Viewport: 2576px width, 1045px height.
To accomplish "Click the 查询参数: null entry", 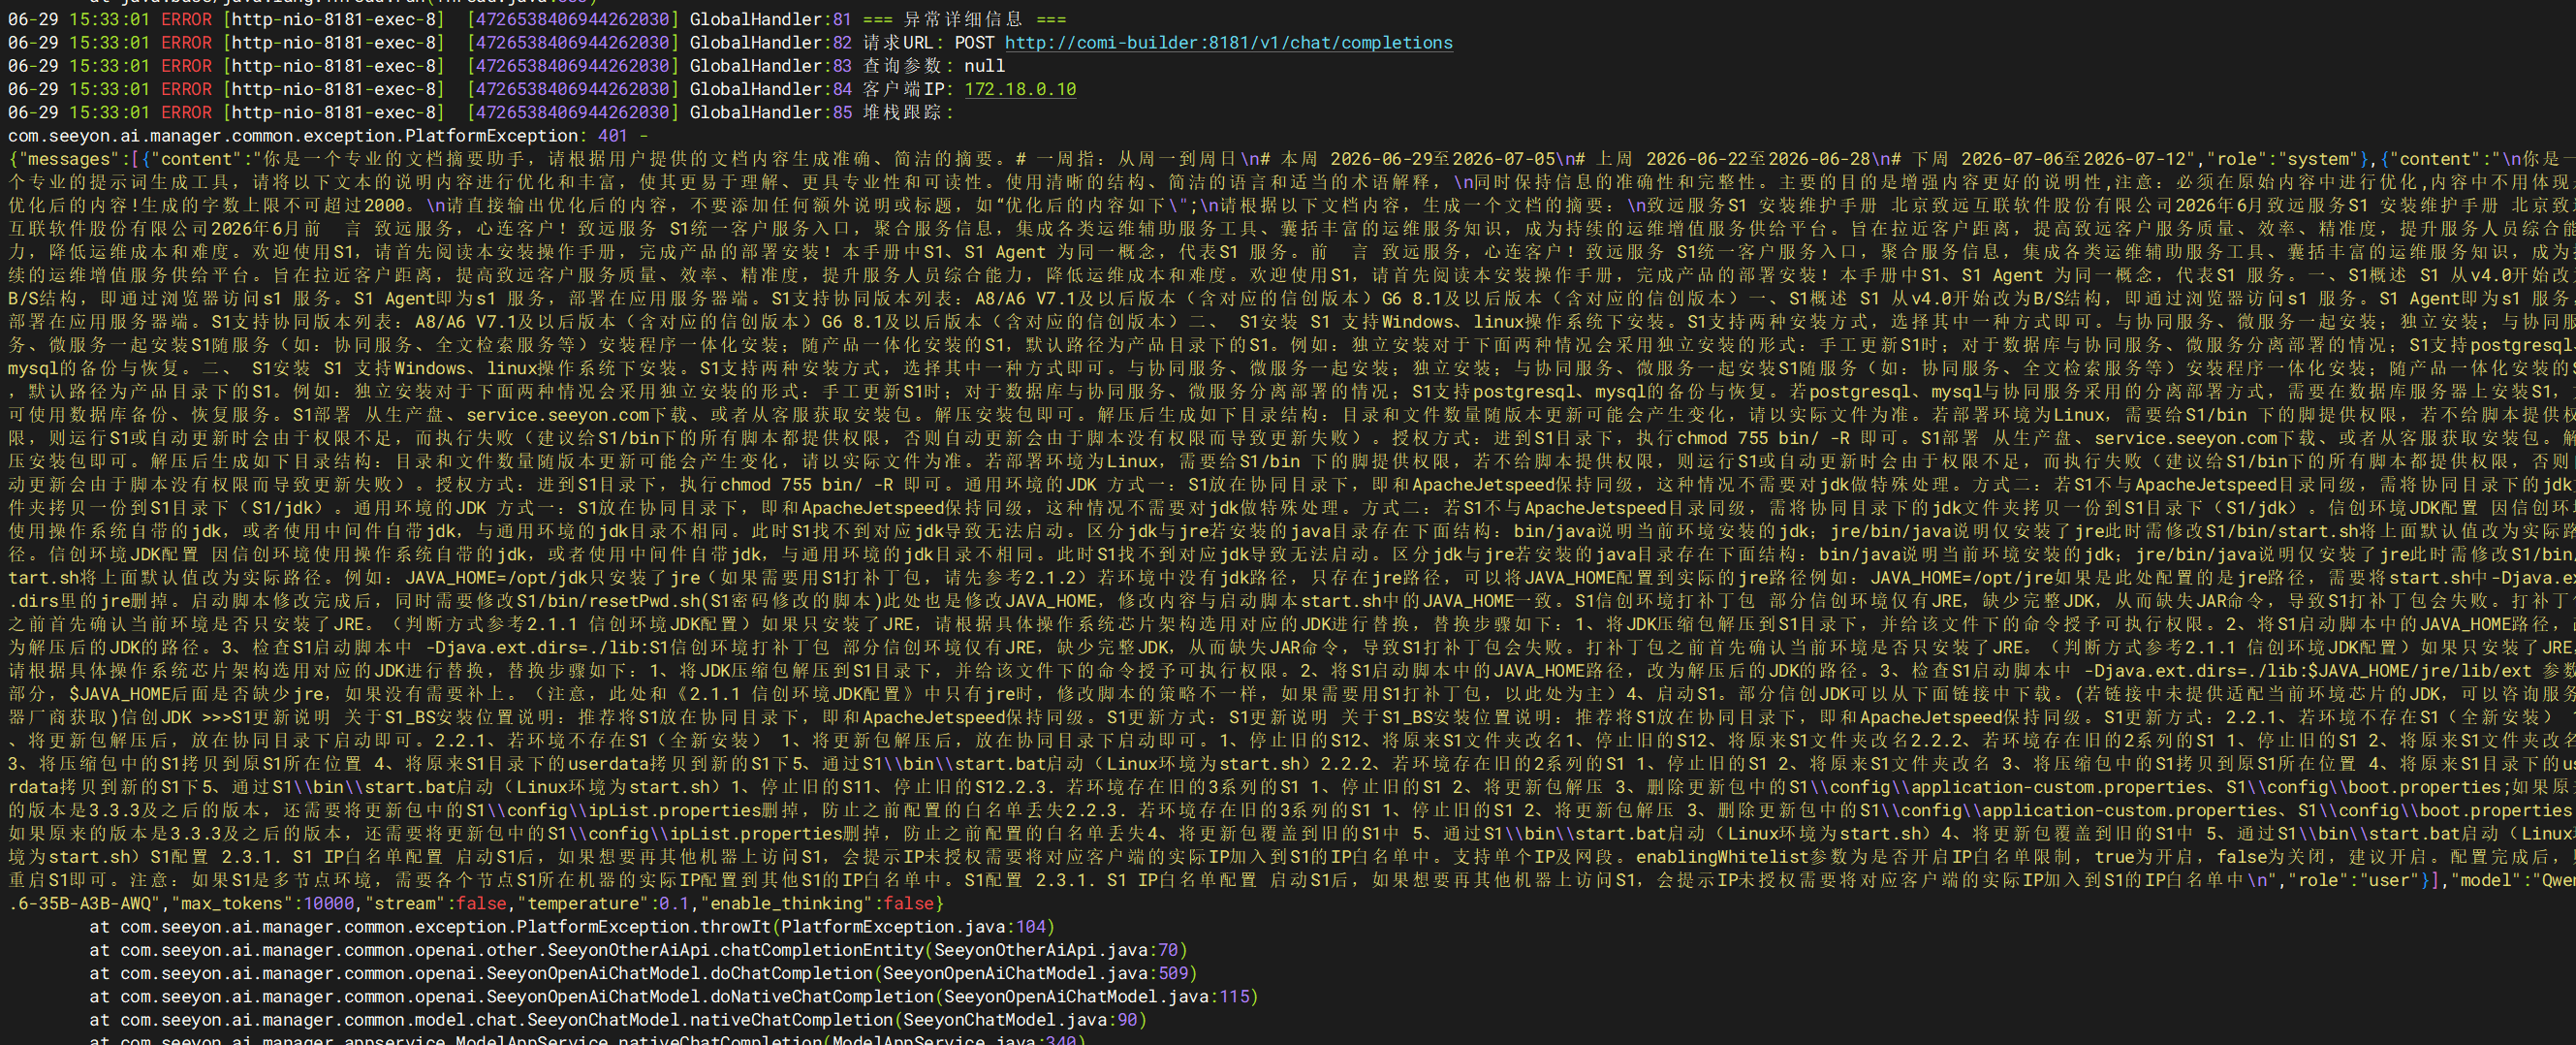I will (934, 66).
